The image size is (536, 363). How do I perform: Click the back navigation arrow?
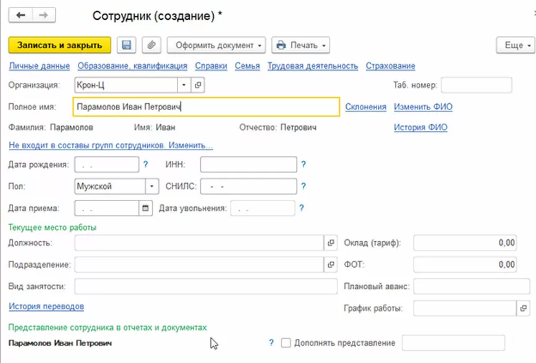20,15
